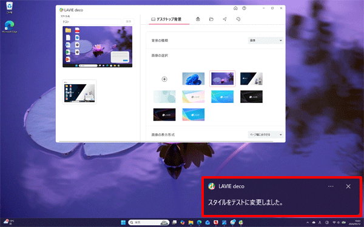The height and width of the screenshot is (227, 364).
Task: Open the OneDrive cloud tray icon
Action: (314, 223)
